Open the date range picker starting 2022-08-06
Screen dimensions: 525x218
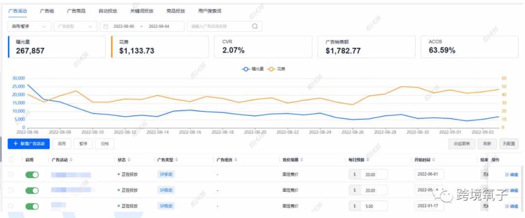tap(142, 26)
